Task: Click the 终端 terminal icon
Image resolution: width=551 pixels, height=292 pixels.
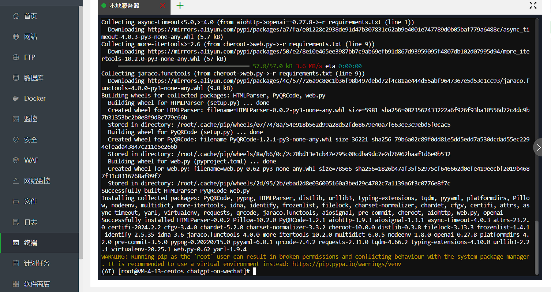Action: pos(16,243)
